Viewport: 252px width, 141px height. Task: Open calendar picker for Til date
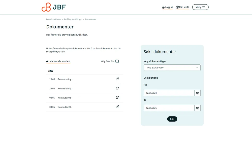click(x=198, y=108)
